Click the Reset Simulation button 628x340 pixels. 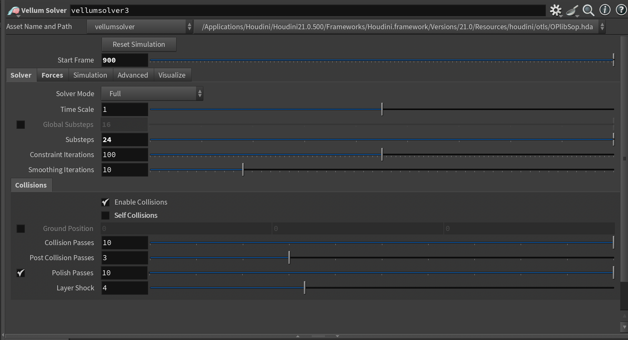coord(139,45)
